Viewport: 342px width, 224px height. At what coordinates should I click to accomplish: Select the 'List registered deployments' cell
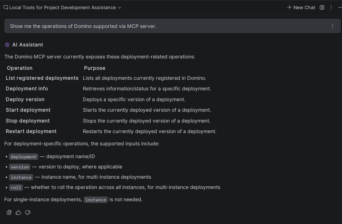pos(42,78)
